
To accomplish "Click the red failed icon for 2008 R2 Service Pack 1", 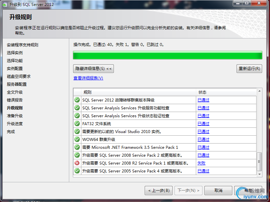I will pos(77,163).
